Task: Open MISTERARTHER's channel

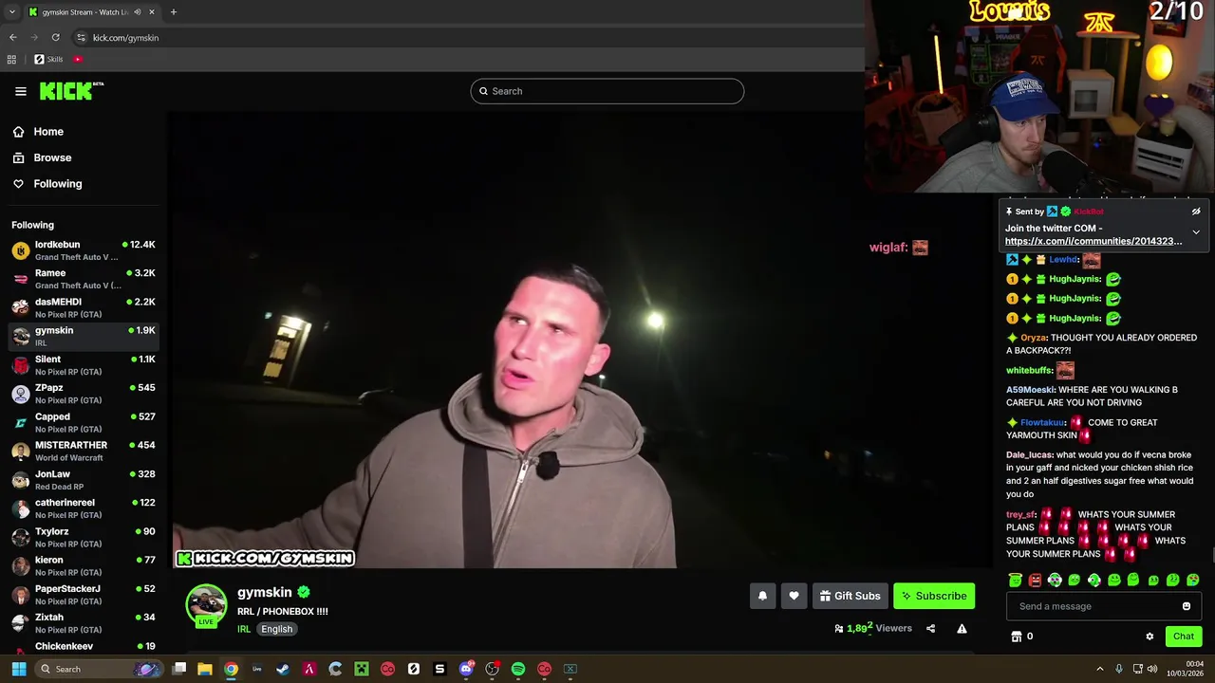Action: tap(84, 451)
